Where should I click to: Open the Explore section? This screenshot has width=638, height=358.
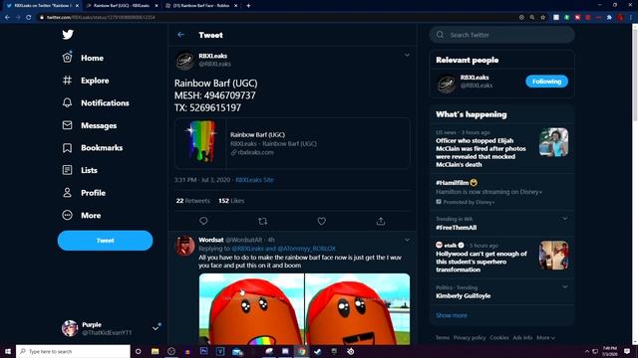coord(86,81)
